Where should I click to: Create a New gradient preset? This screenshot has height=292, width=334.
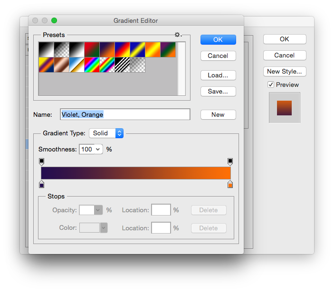(x=218, y=114)
